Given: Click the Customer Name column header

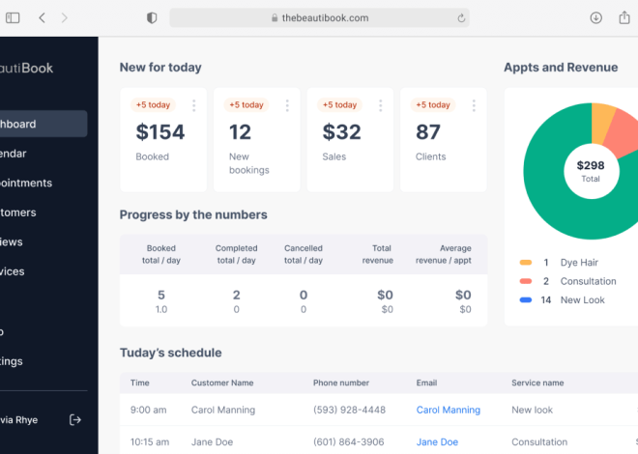Looking at the screenshot, I should coord(222,383).
